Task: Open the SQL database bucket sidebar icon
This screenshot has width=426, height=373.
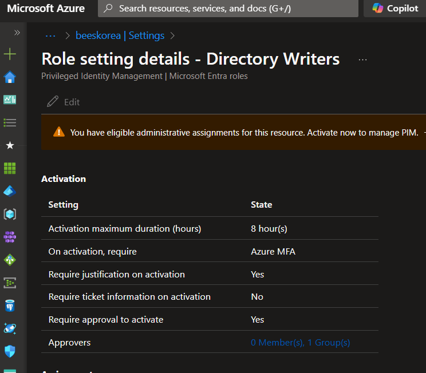Action: tap(10, 305)
